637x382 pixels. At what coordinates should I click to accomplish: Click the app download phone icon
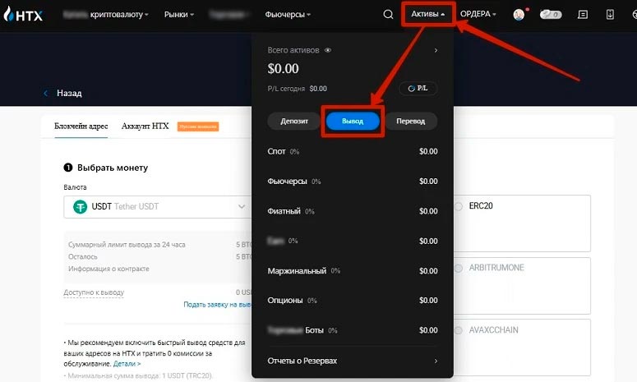coord(609,14)
